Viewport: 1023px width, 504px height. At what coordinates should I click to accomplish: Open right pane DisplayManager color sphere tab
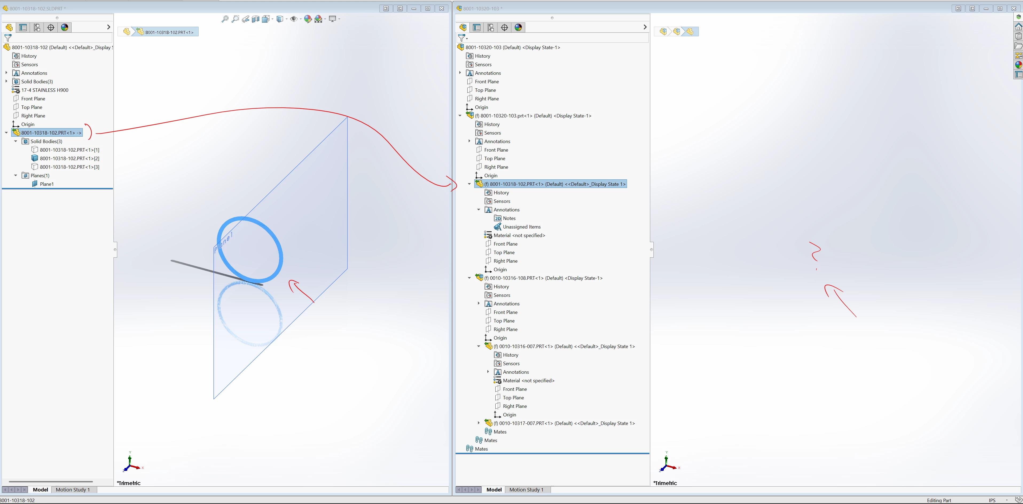[x=518, y=27]
